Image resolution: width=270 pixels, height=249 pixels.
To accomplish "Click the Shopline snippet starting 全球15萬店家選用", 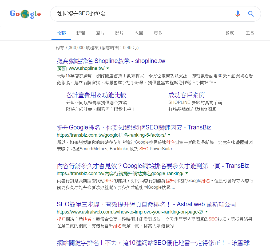I will (x=155, y=79).
